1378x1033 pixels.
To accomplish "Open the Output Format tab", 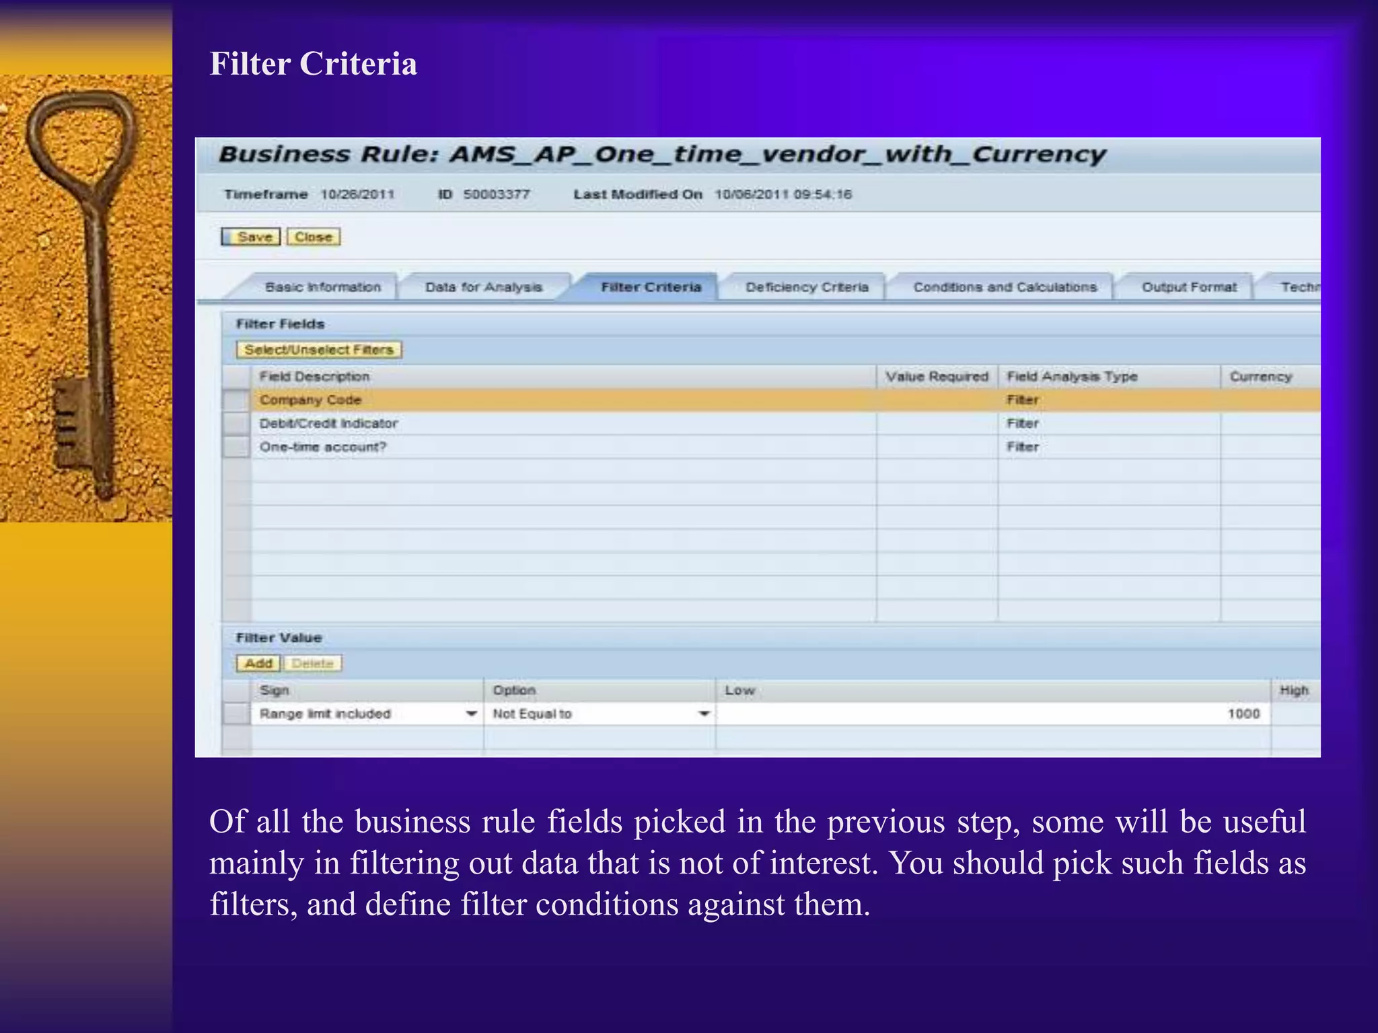I will coord(1188,287).
